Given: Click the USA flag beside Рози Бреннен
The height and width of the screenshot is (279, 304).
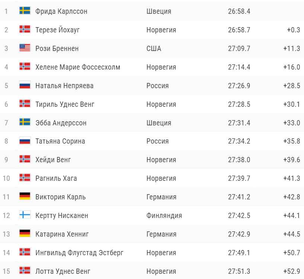Looking at the screenshot, I should pyautogui.click(x=25, y=48).
